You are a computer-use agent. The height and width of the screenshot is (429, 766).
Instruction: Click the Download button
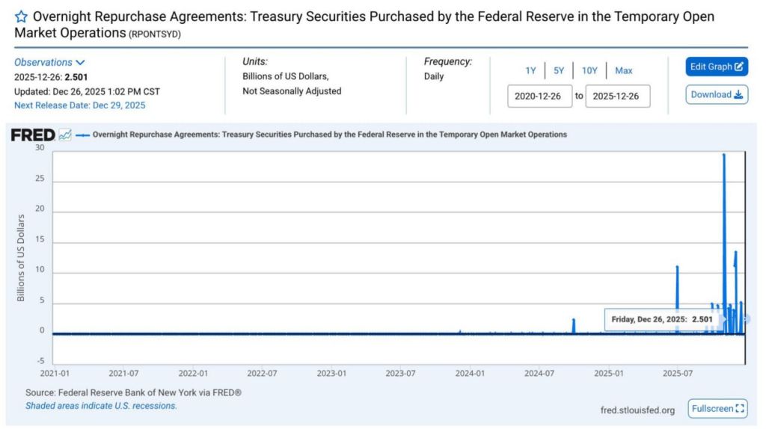coord(717,95)
